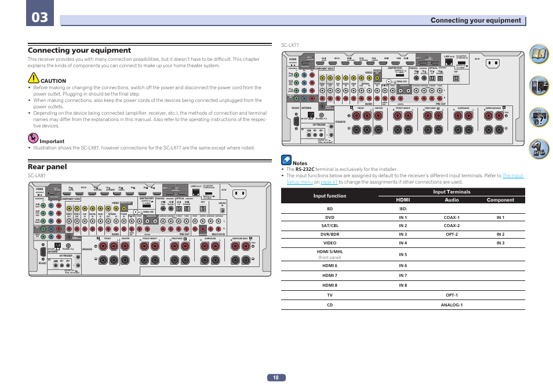Image resolution: width=553 pixels, height=391 pixels.
Task: Click the 'BD' row label
Action: (330, 209)
